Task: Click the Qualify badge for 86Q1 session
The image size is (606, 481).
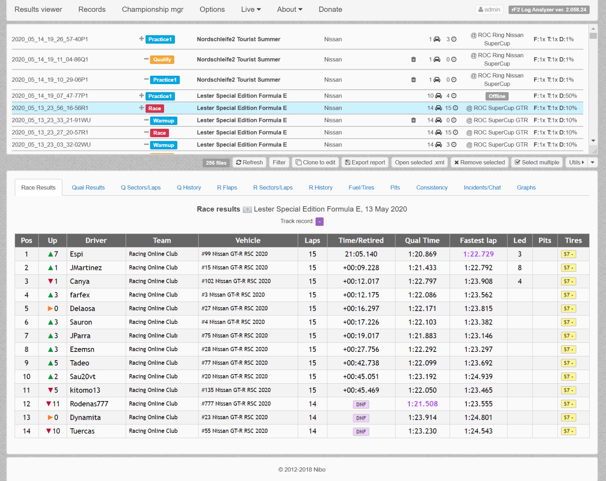Action: pos(162,59)
